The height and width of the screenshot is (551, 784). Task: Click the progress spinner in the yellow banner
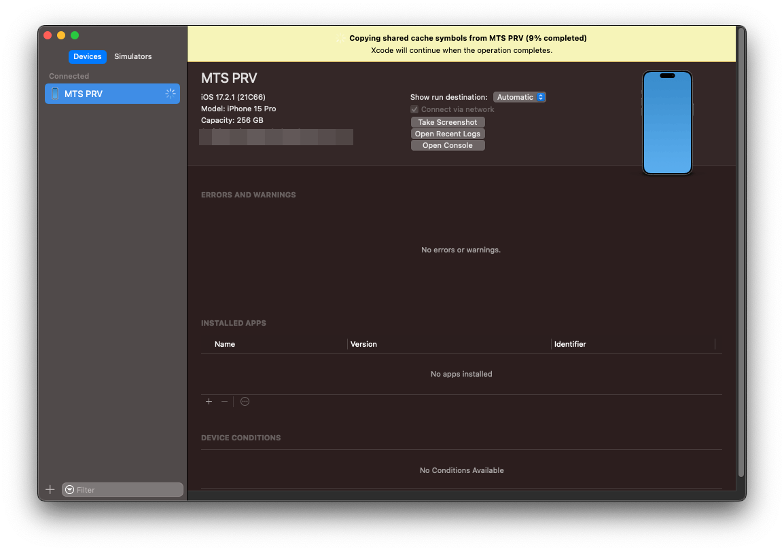pyautogui.click(x=340, y=39)
